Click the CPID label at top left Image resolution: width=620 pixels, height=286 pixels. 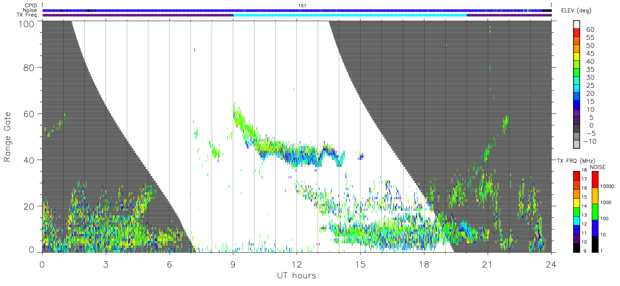(x=31, y=6)
